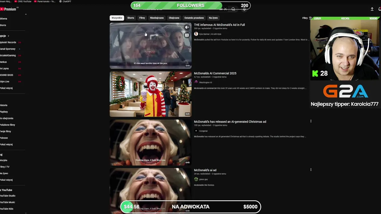Open title 'McDonalds AI Commercial 2025'
The image size is (381, 214).
pyautogui.click(x=215, y=73)
